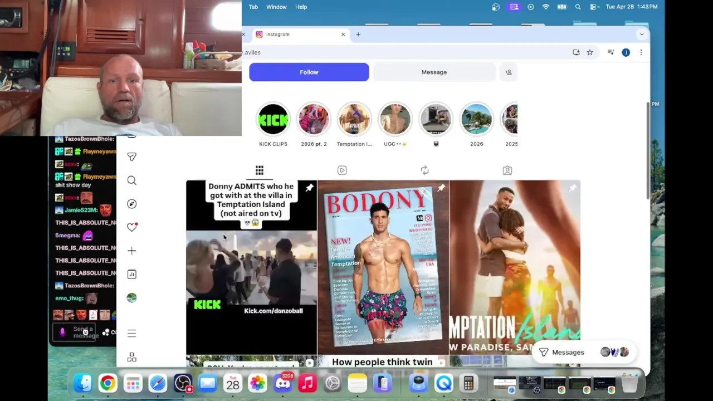Click the Create plus icon in sidebar
This screenshot has width=713, height=401.
[131, 251]
